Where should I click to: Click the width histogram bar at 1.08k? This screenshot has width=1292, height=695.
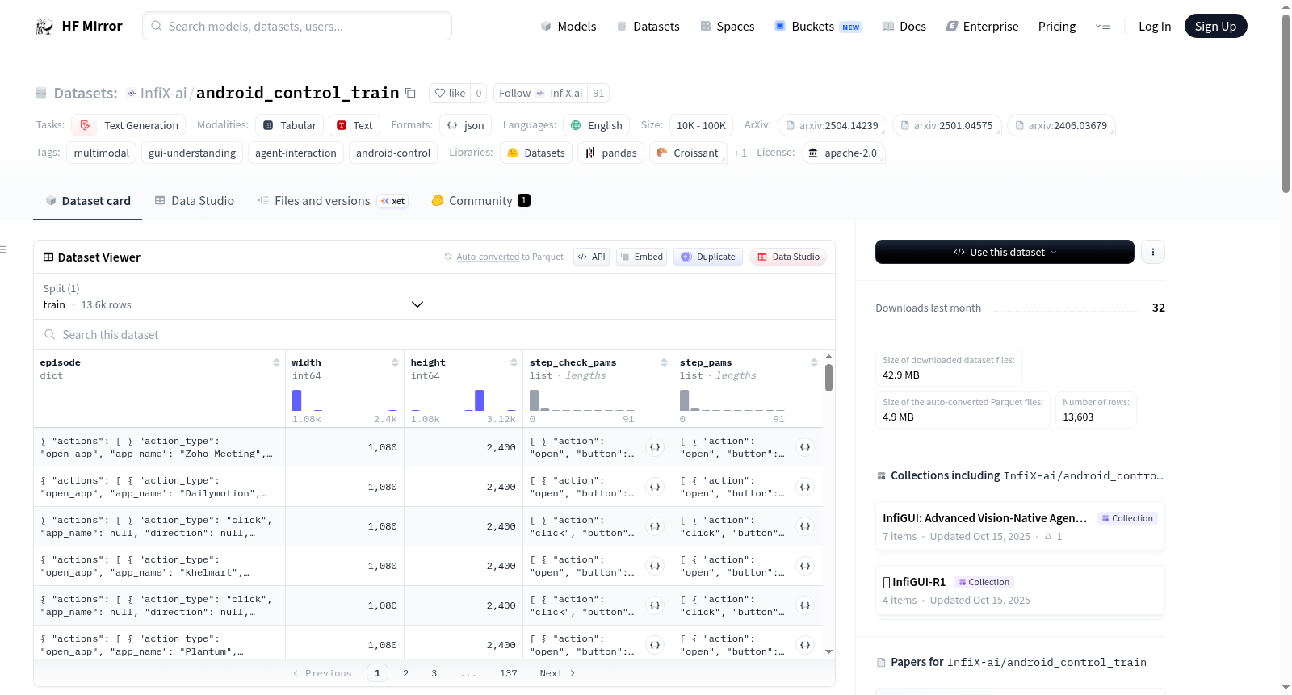click(296, 400)
